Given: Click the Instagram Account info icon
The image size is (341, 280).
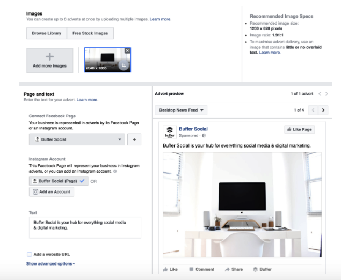Looking at the screenshot, I should 115,171.
